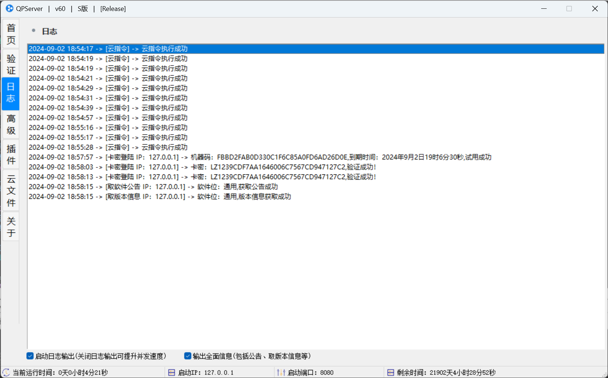
Task: Disable the 启动日志输出 checkbox
Action: [30, 356]
